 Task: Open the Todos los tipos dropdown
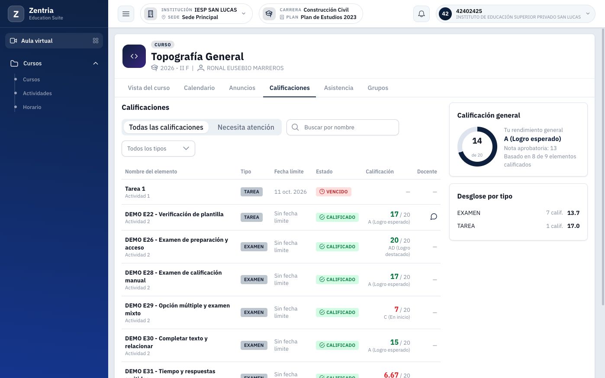158,148
